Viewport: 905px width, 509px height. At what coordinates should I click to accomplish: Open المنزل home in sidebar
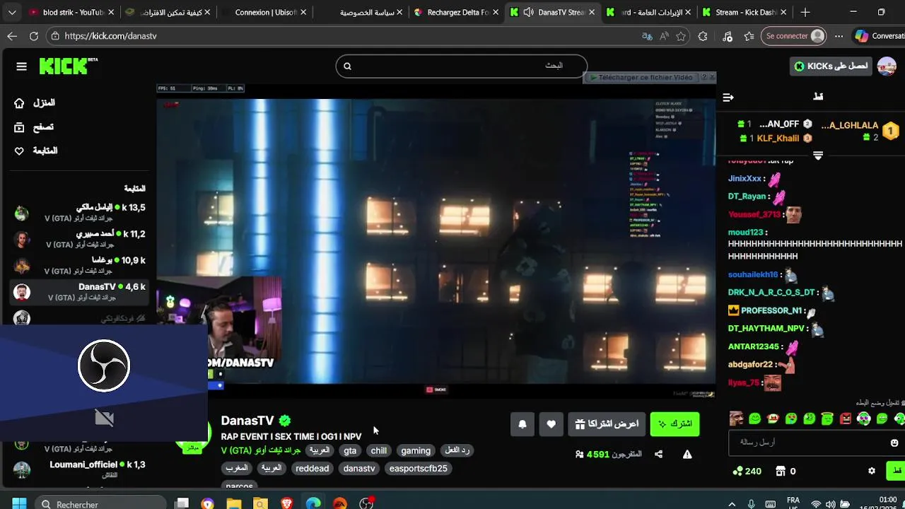point(35,103)
